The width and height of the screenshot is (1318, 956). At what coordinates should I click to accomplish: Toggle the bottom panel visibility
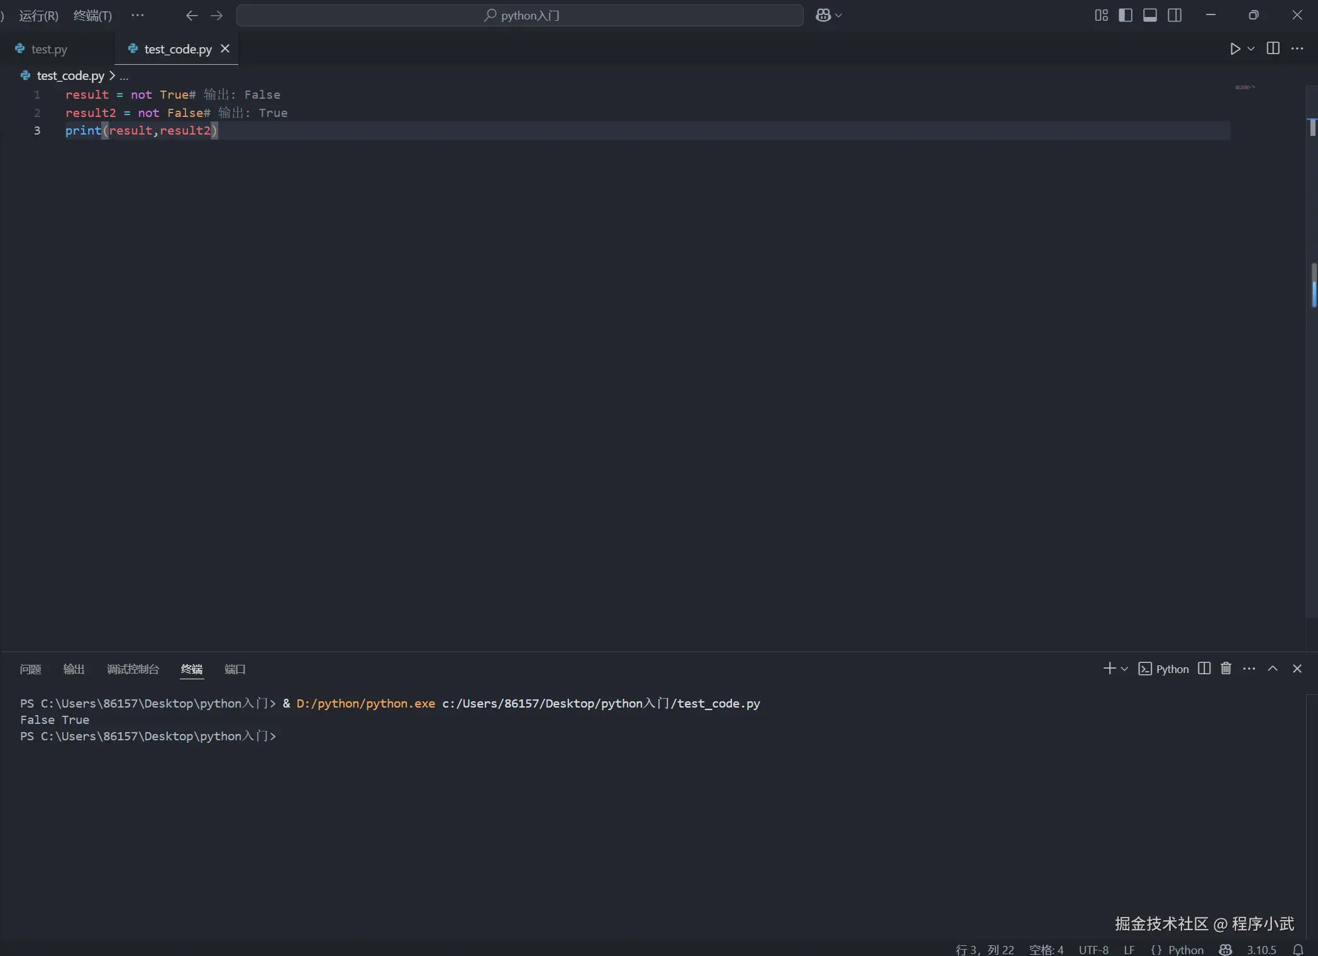click(x=1150, y=15)
